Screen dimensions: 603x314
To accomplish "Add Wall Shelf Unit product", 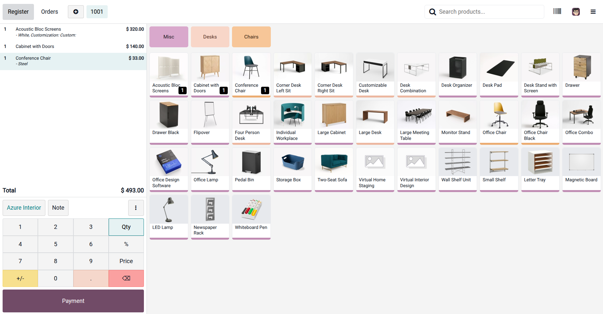I will coord(457,170).
